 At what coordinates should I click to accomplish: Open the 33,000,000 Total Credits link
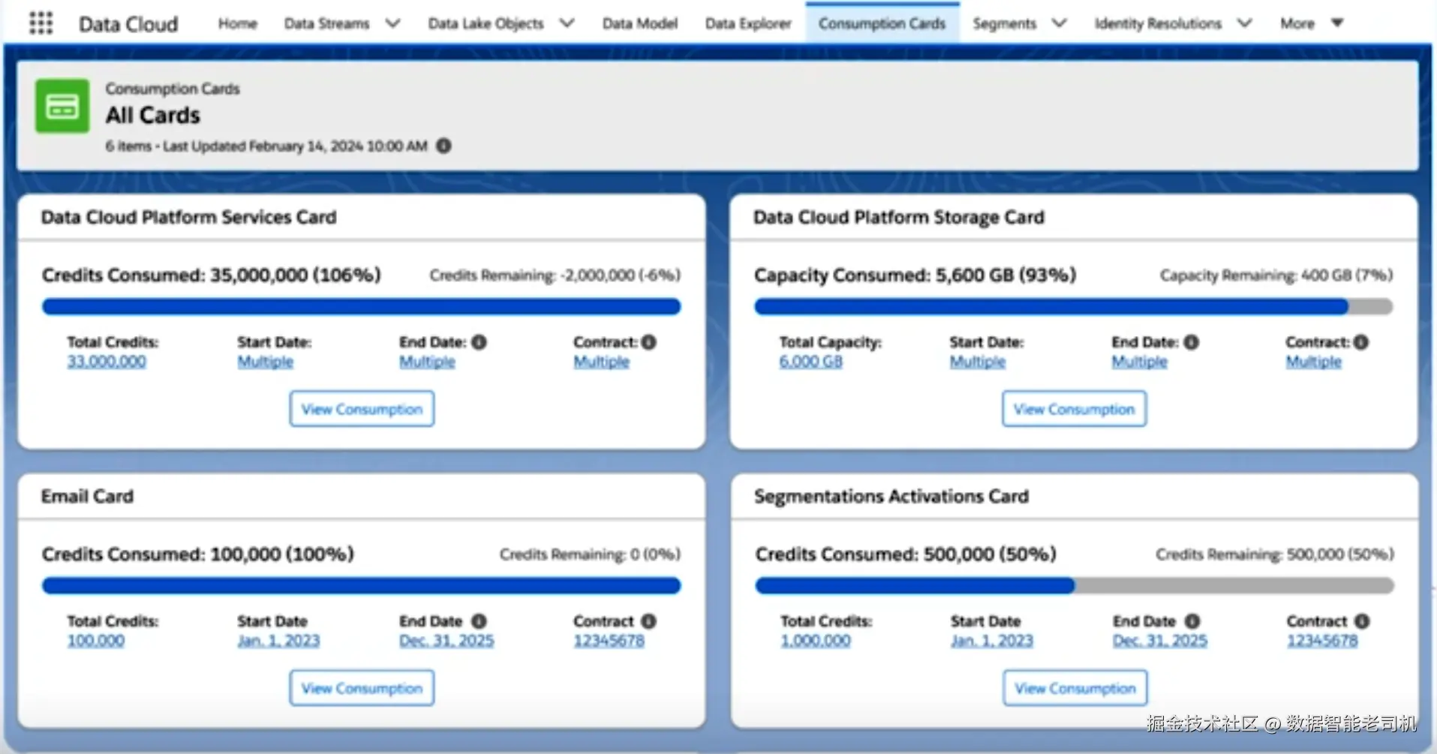point(107,362)
